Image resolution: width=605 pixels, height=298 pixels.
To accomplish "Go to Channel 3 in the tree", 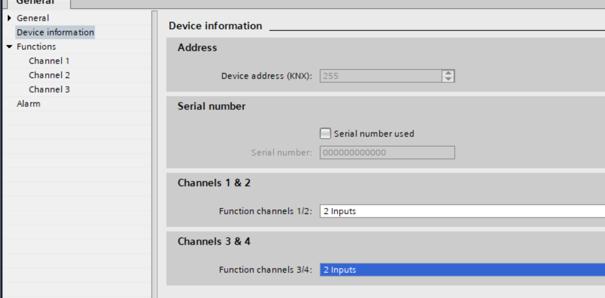I will [49, 90].
